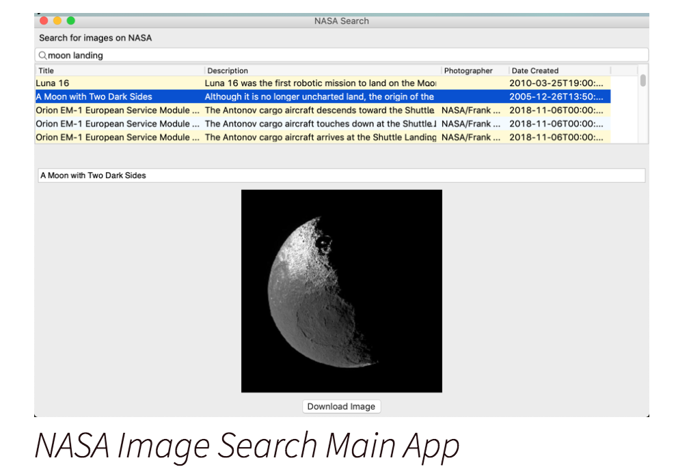Click the 'Search for images on NASA' label
The width and height of the screenshot is (689, 469).
point(95,38)
